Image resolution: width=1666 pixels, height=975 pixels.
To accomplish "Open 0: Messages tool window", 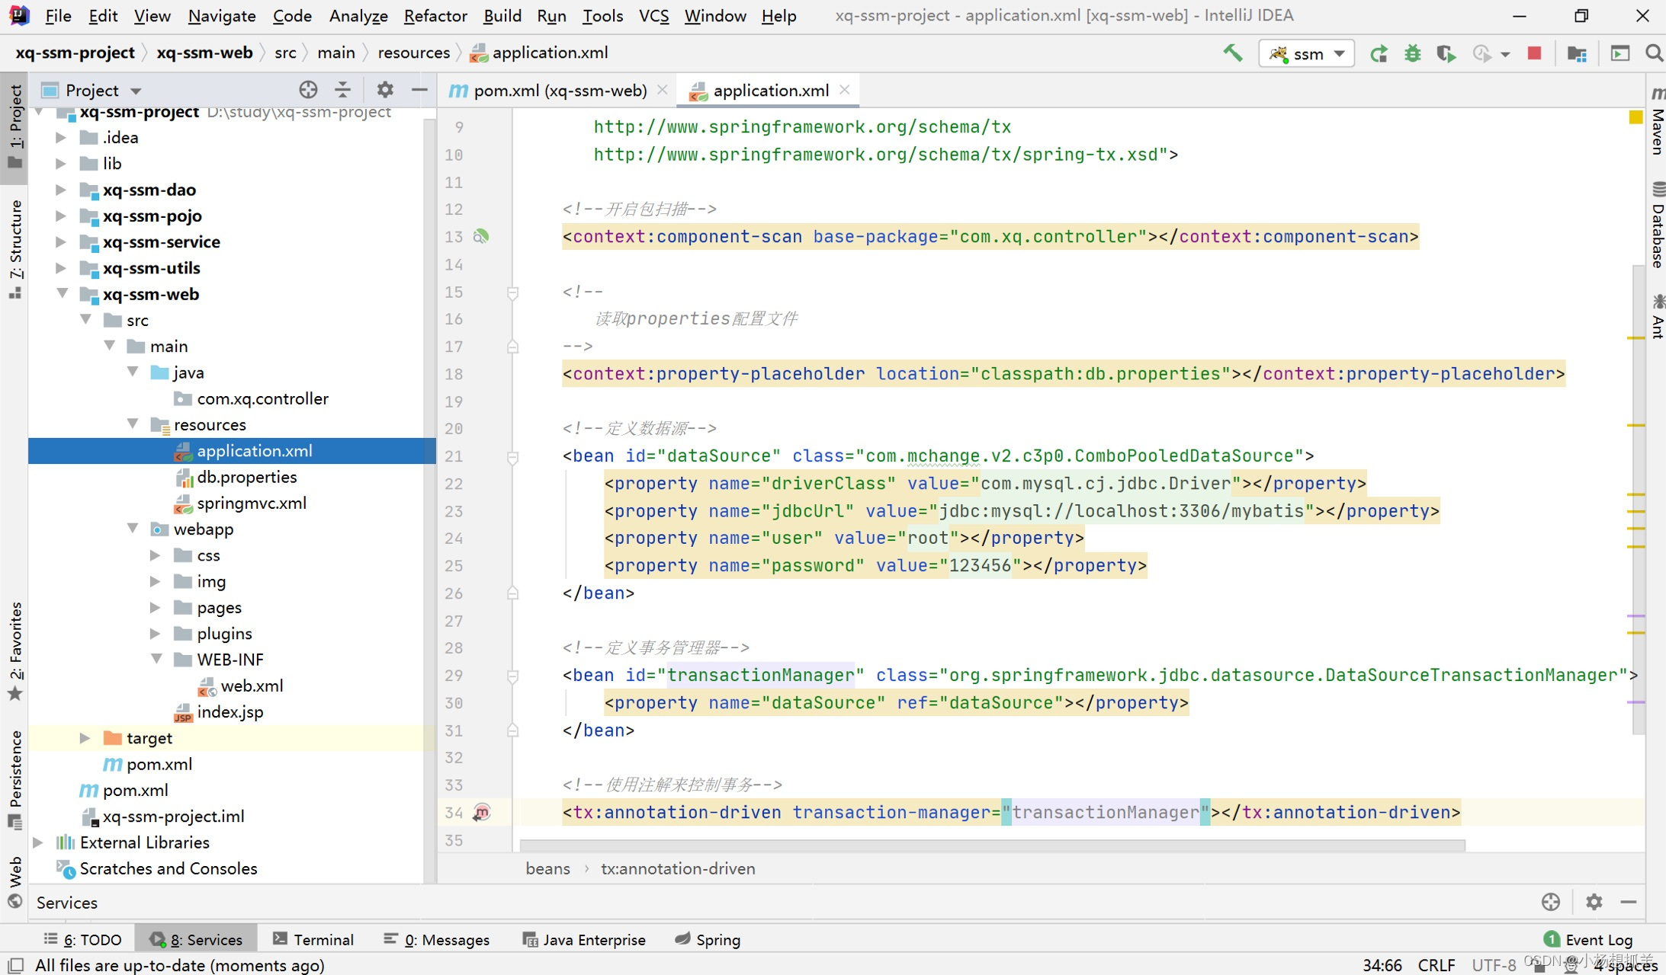I will point(437,939).
